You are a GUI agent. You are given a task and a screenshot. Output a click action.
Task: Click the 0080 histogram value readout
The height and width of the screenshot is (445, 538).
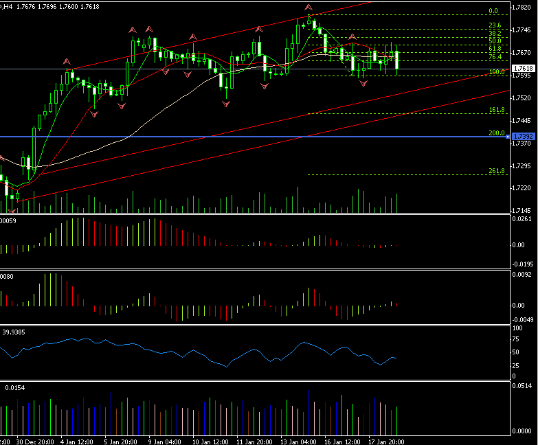click(x=7, y=277)
